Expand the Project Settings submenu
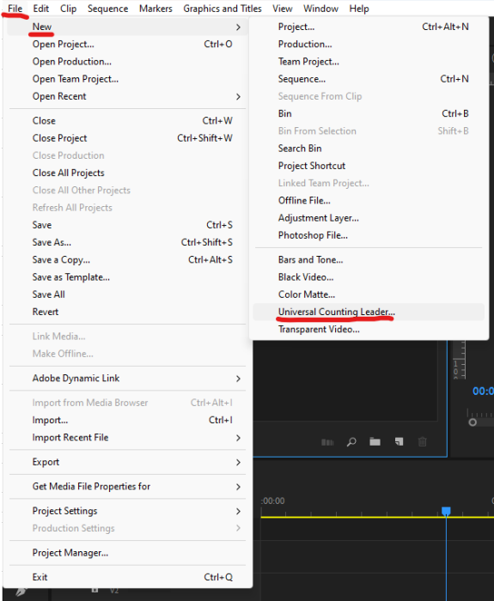 [127, 512]
